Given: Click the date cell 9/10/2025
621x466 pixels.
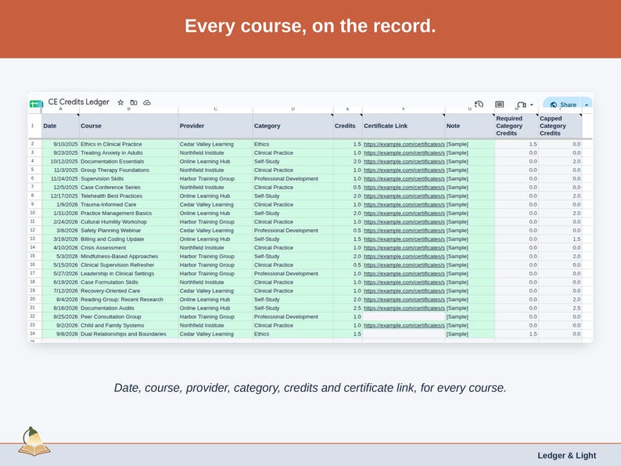Looking at the screenshot, I should (60, 144).
